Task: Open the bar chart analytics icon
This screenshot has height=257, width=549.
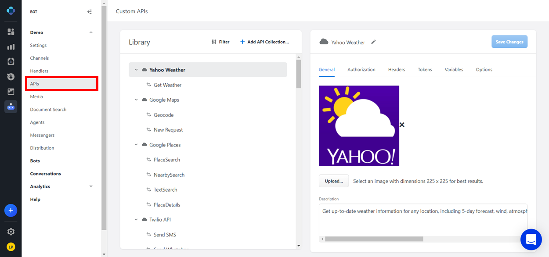Action: pyautogui.click(x=11, y=47)
